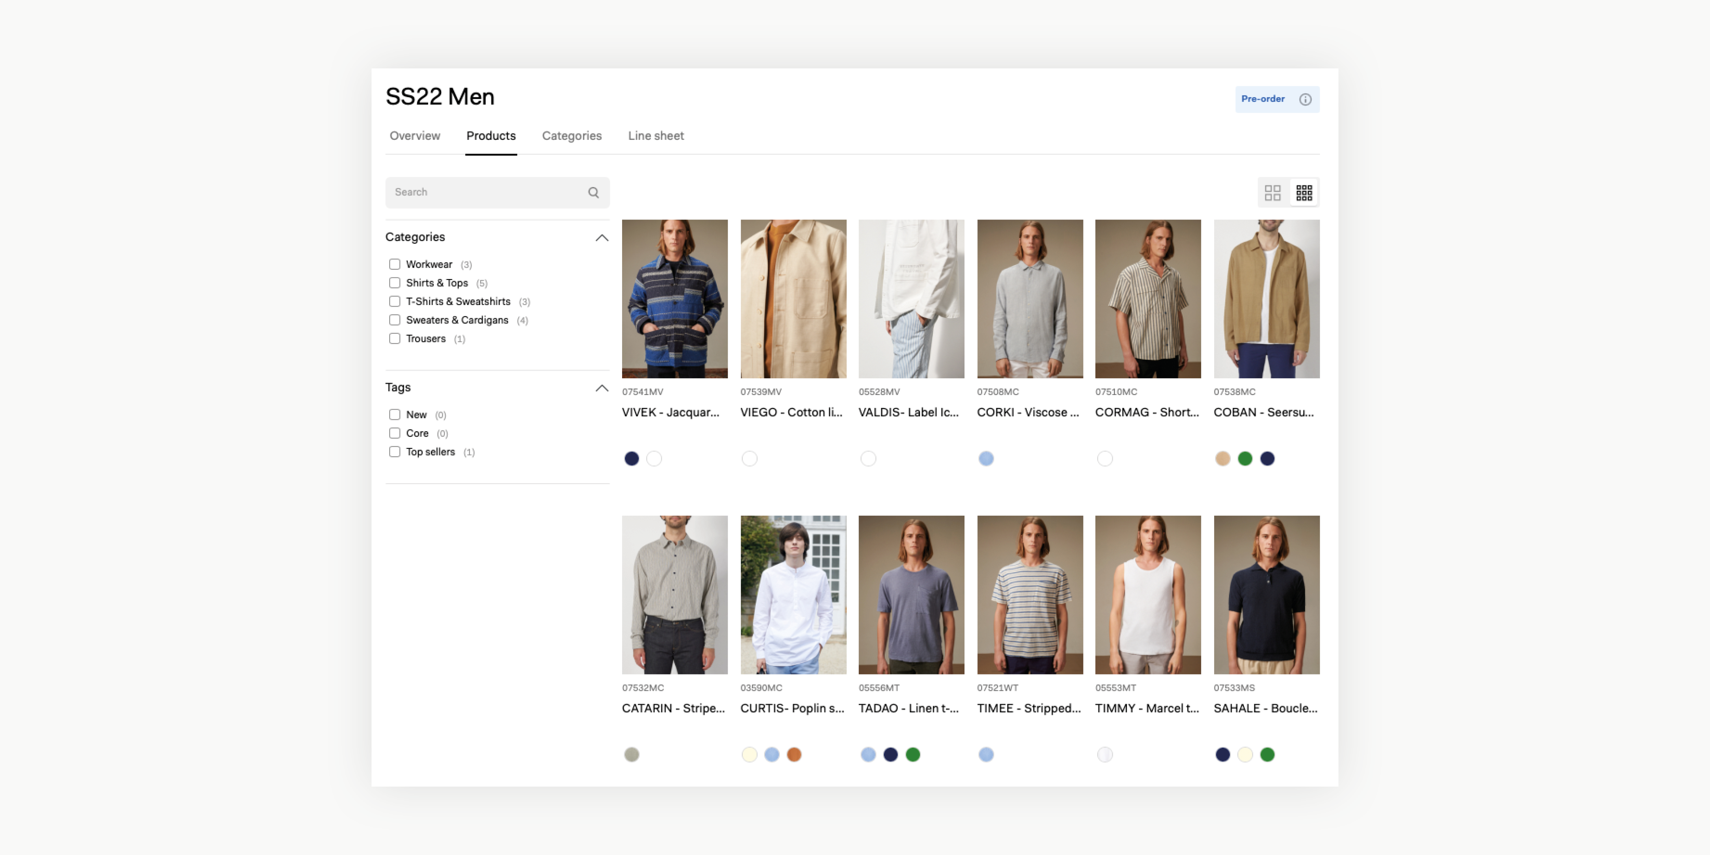The image size is (1710, 855).
Task: Click the search magnifier icon
Action: [593, 193]
